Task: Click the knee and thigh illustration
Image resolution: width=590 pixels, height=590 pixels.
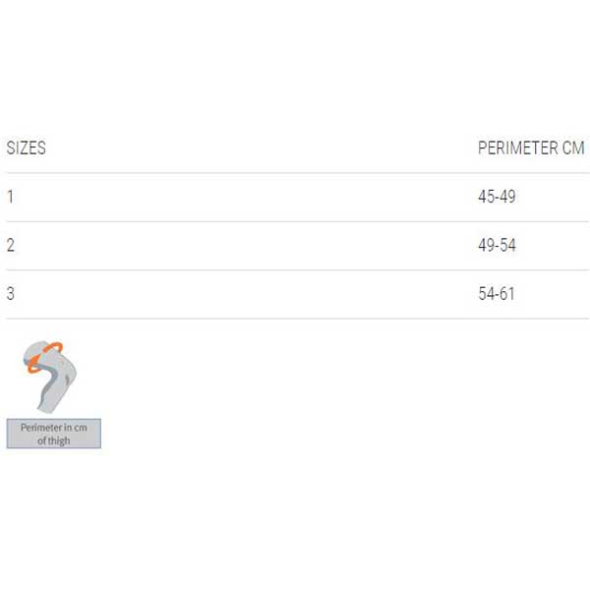Action: tap(50, 377)
